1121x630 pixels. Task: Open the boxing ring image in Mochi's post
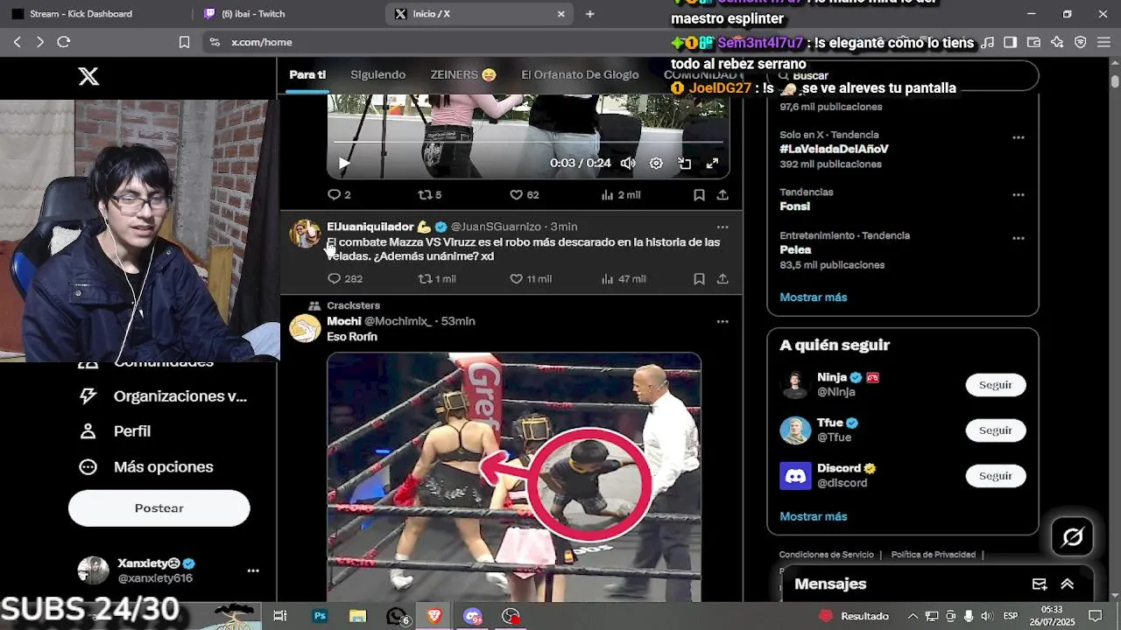[x=514, y=476]
